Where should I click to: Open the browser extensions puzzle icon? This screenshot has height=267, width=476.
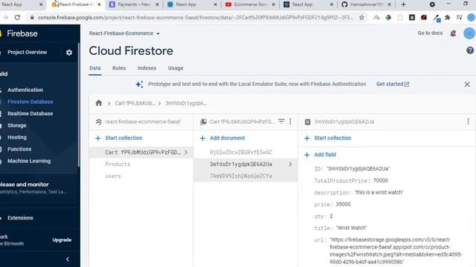point(448,18)
